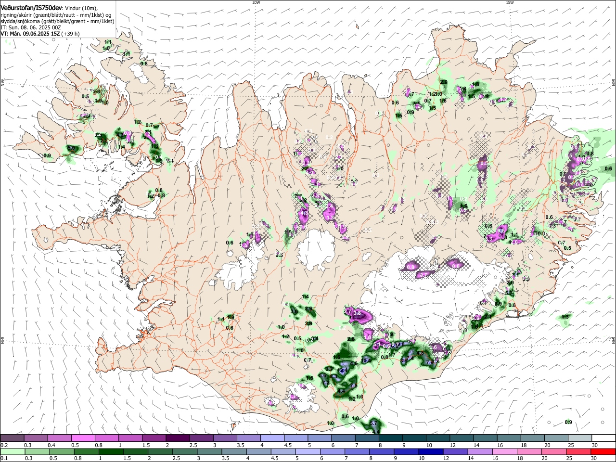Pick the darkest purple swatch between 2 and 2.5, upper row

[177, 438]
